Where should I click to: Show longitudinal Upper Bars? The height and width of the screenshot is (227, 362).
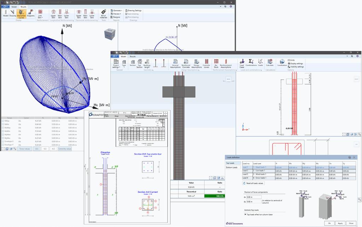click(x=53, y=14)
